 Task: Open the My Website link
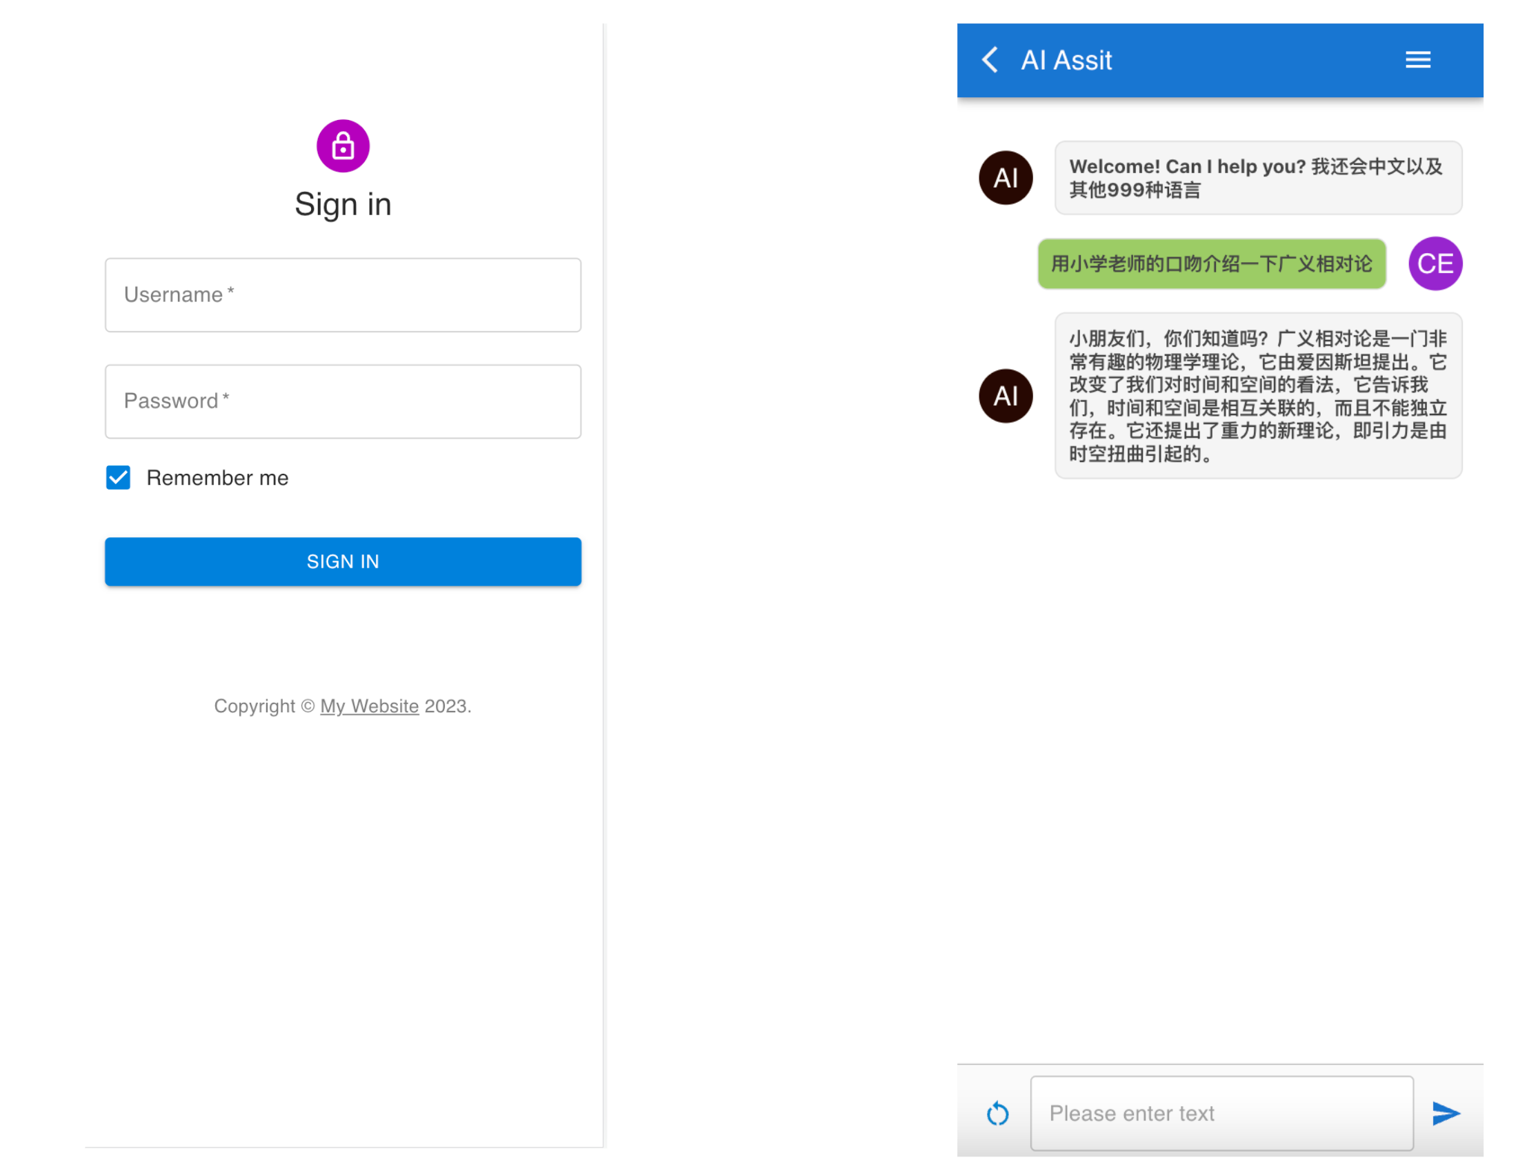coord(370,706)
